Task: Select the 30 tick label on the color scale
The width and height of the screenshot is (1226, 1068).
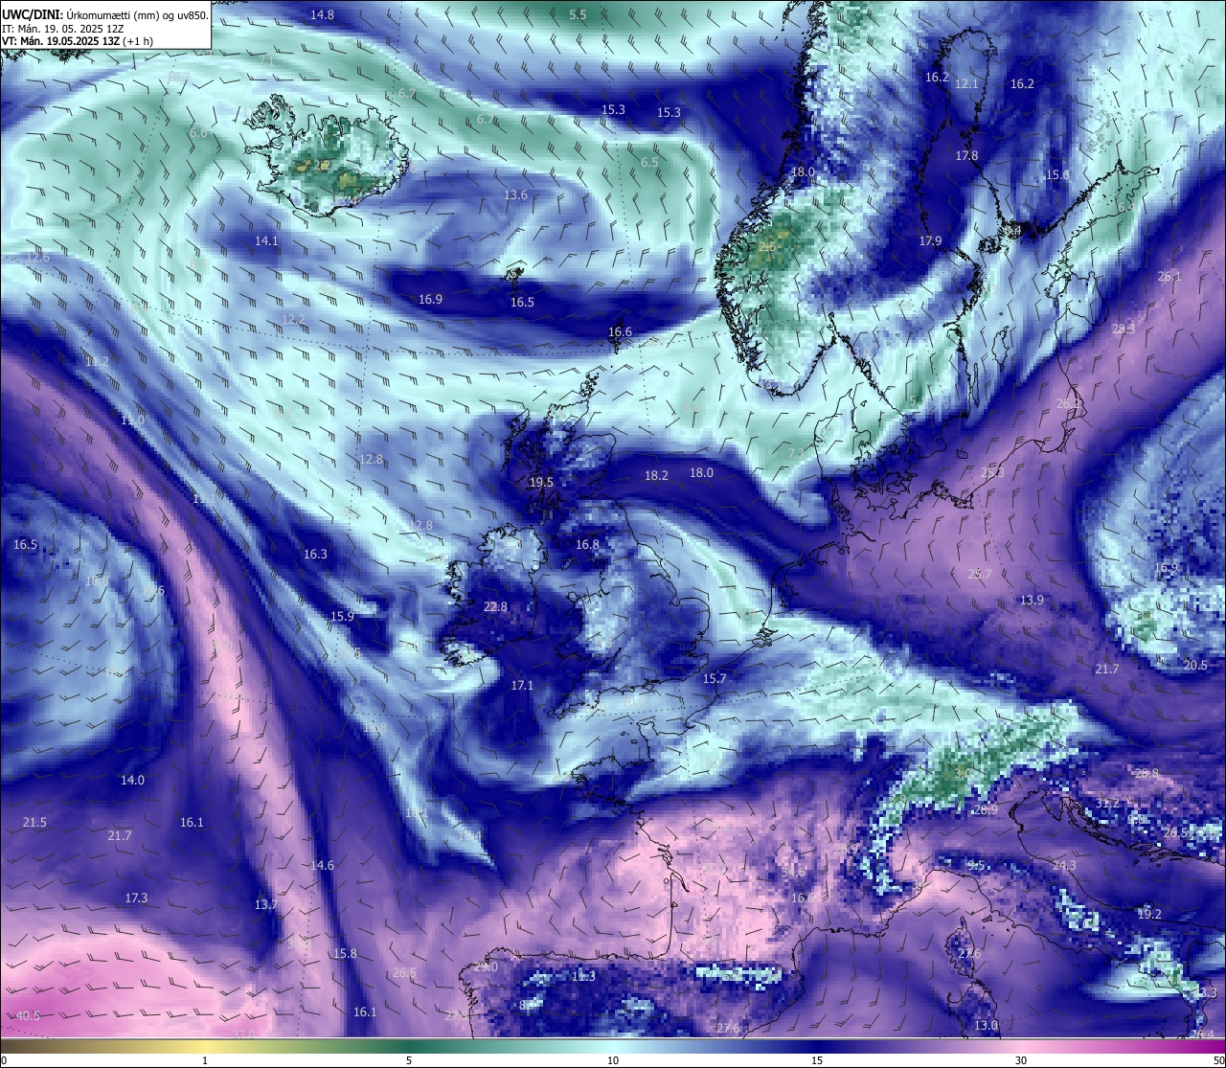Action: [x=1021, y=1060]
